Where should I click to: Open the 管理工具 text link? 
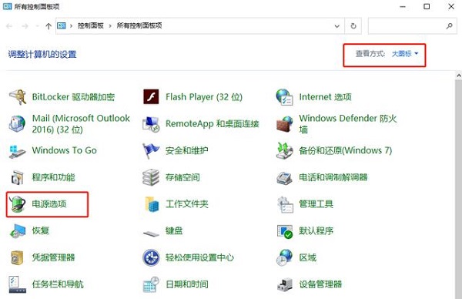(316, 204)
